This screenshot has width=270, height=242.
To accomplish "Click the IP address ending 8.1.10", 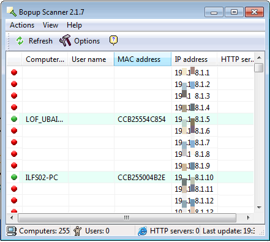I will pos(194,177).
